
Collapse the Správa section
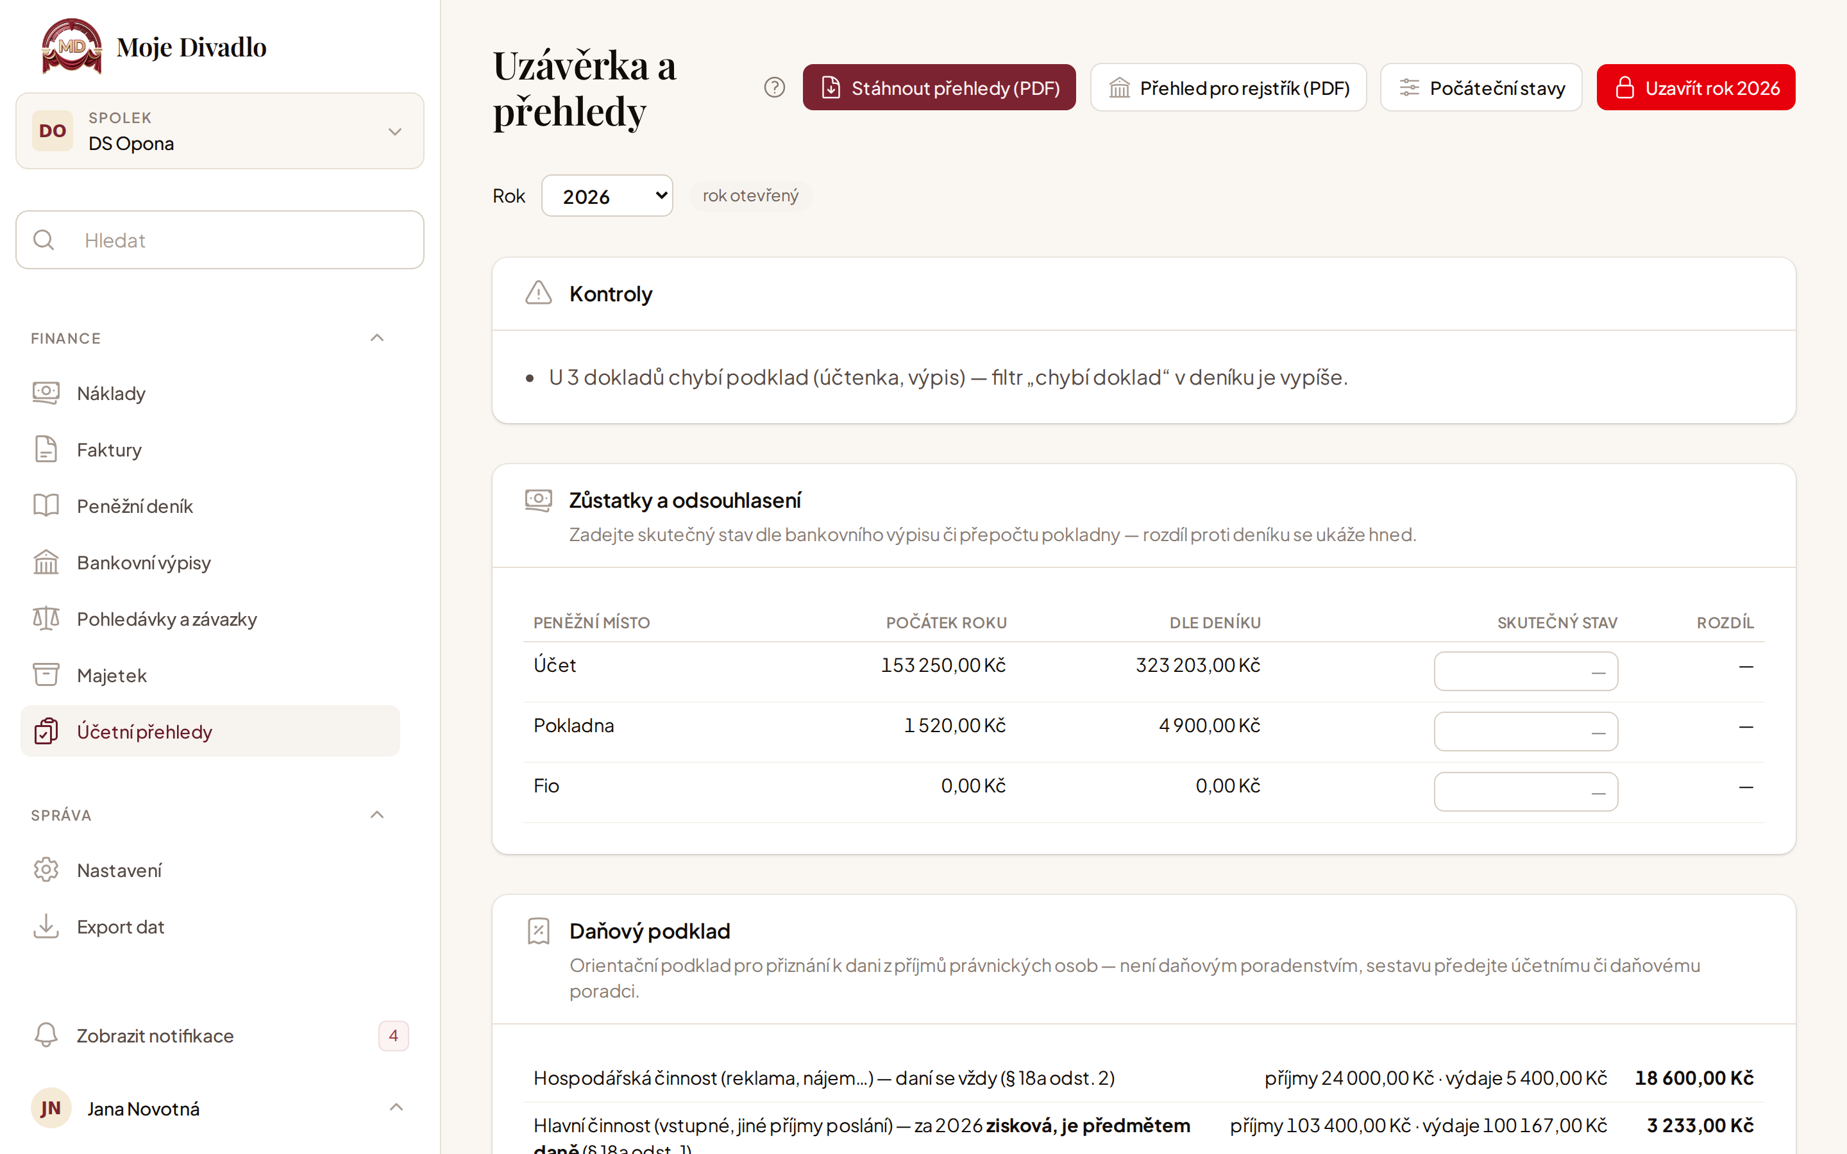tap(376, 815)
